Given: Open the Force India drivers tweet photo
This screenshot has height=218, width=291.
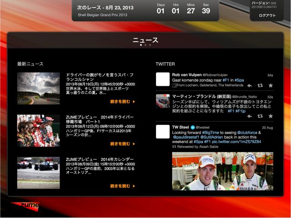Looking at the screenshot, I should coord(223,171).
